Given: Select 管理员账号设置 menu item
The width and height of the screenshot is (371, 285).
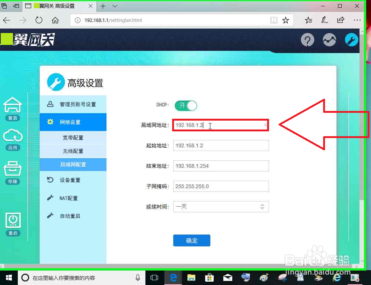Looking at the screenshot, I should click(73, 104).
